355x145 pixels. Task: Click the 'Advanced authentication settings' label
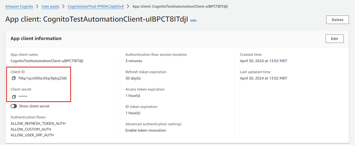(x=153, y=124)
